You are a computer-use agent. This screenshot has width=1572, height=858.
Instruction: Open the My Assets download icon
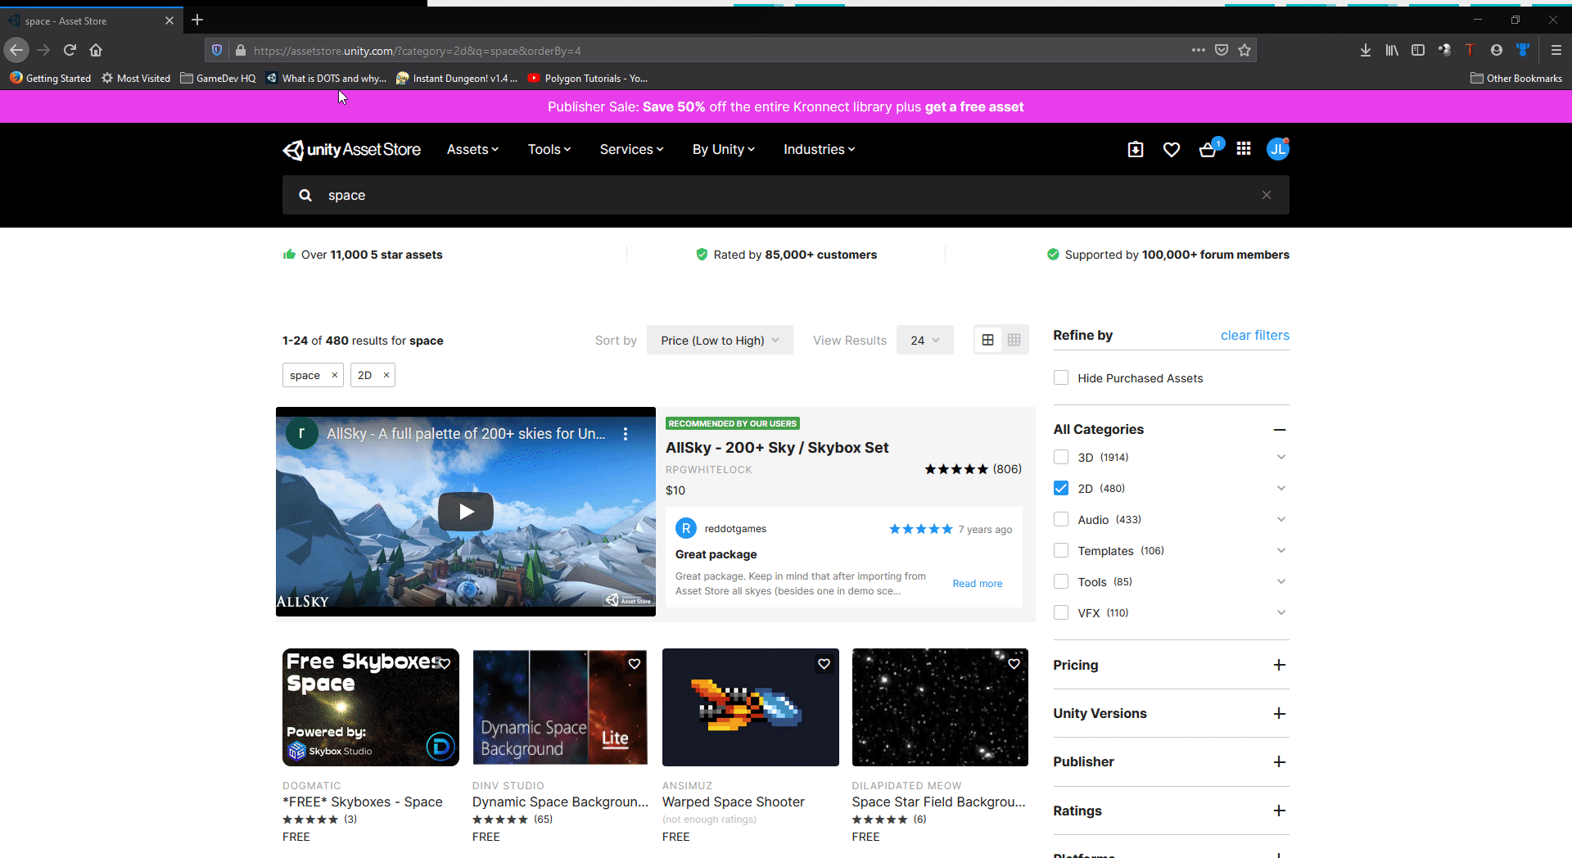pyautogui.click(x=1136, y=149)
